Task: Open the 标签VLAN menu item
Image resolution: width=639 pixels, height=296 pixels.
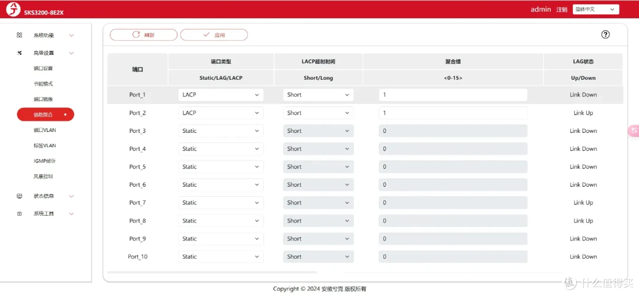Action: tap(45, 145)
